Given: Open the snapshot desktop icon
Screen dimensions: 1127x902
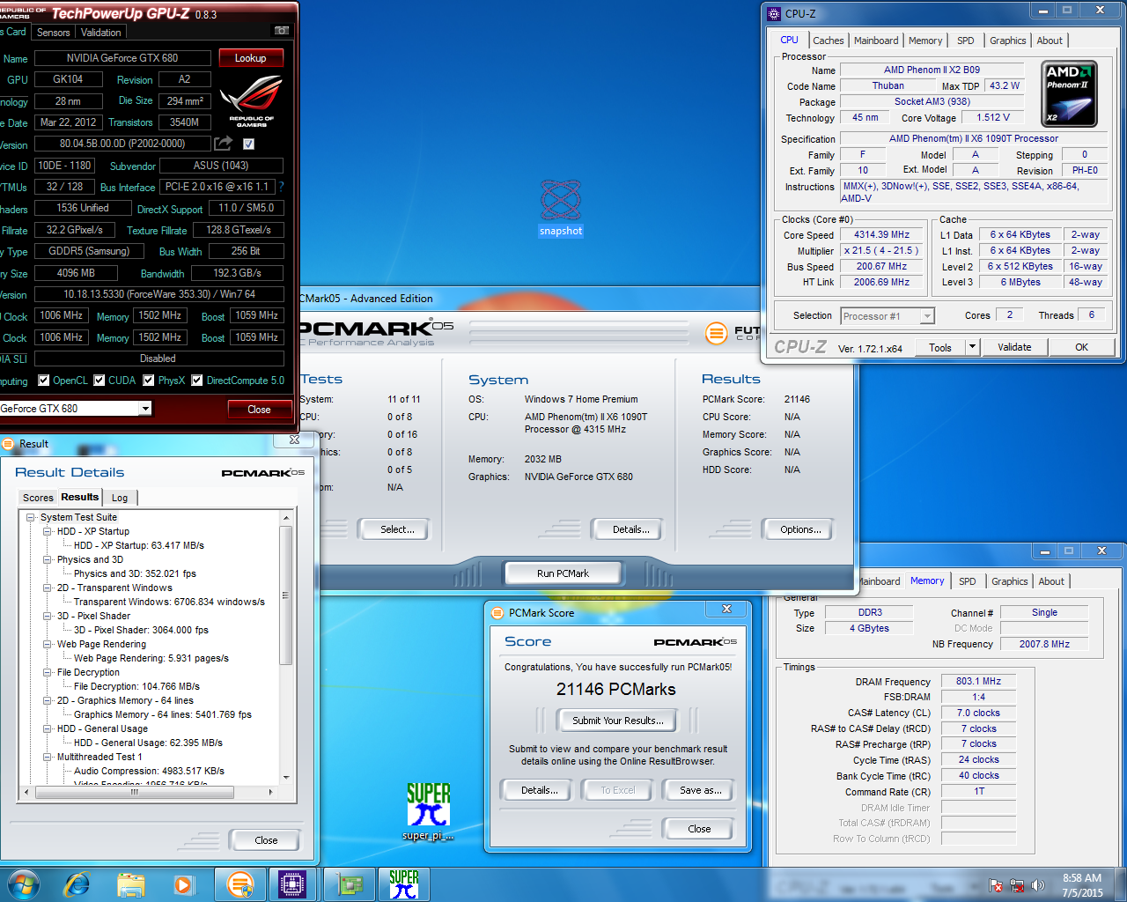Looking at the screenshot, I should (561, 209).
